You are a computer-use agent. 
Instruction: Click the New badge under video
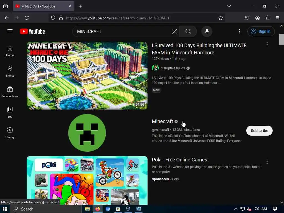156,90
